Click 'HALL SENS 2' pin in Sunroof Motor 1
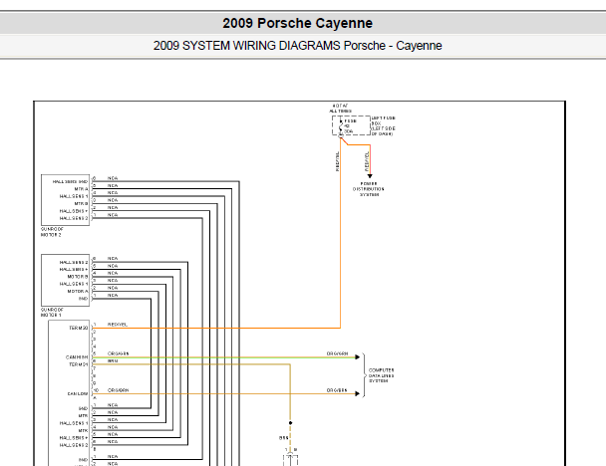 pos(74,262)
